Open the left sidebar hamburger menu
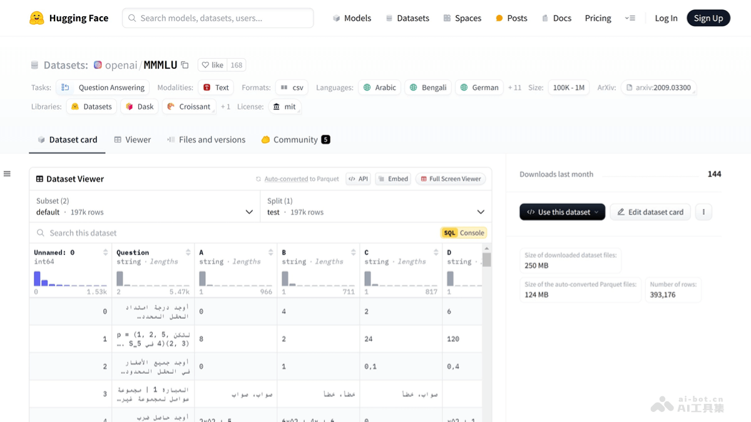 pos(7,174)
